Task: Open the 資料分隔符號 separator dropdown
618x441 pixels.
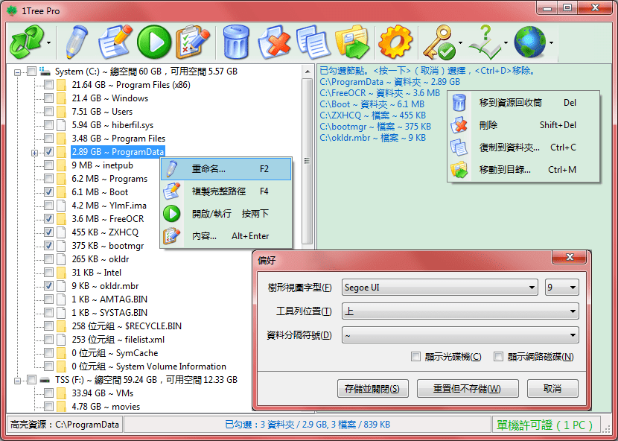Action: tap(460, 335)
